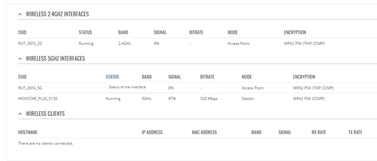Click the MAC ADDRESS column header
Viewport: 377px width, 161px height.
point(204,132)
